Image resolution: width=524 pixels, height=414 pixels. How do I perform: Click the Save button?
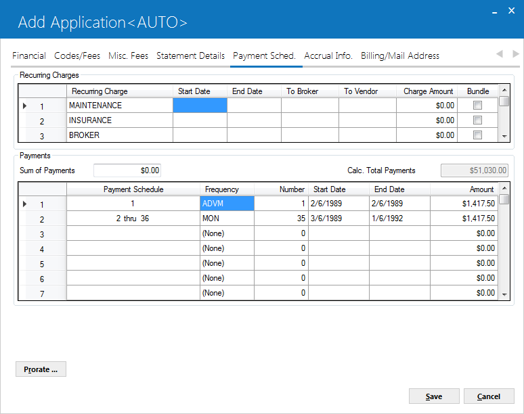point(434,396)
